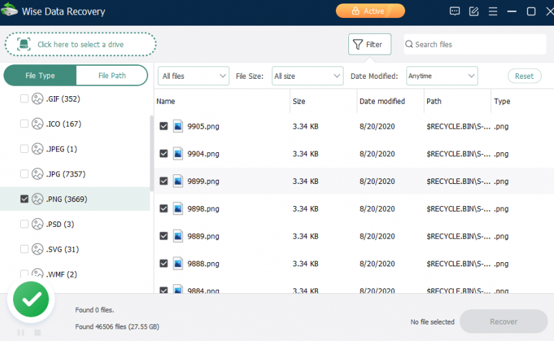Select the 9889.png file name
Image resolution: width=554 pixels, height=341 pixels.
[203, 236]
